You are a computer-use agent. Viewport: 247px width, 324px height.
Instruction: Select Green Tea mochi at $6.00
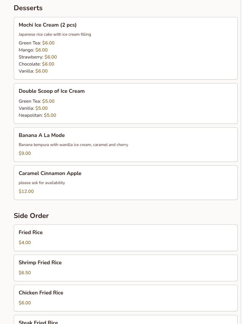36,43
